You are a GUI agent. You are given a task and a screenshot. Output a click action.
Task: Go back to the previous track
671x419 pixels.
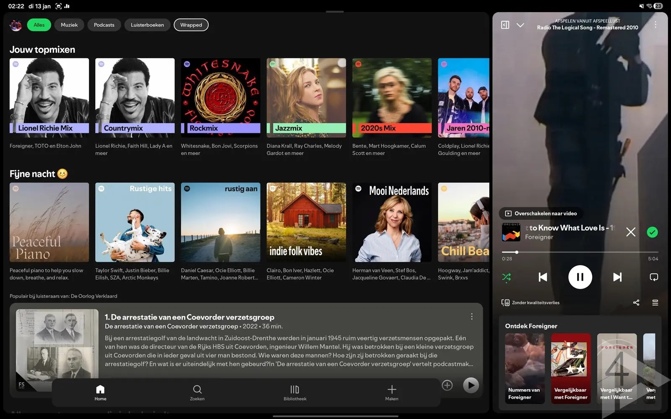[x=543, y=277]
